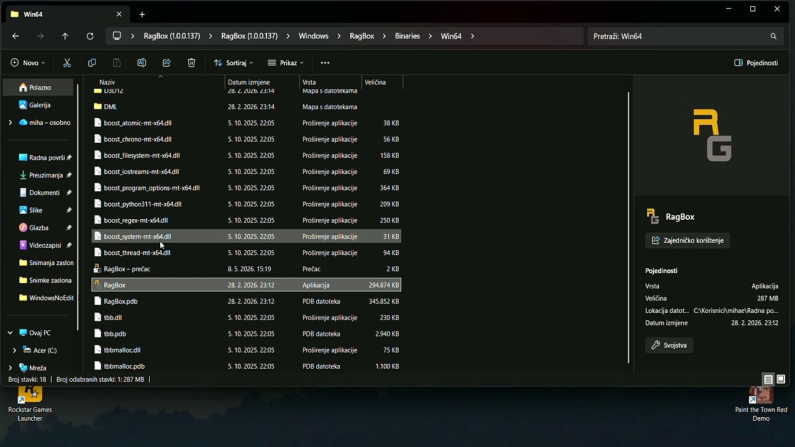Click the Preuzimanja download icon in sidebar
The image size is (795, 447).
tap(23, 175)
